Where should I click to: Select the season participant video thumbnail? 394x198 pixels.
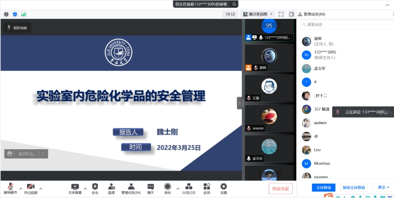pos(269,118)
